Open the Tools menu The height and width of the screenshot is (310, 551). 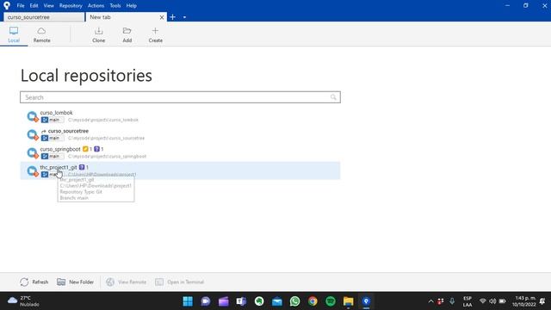pyautogui.click(x=115, y=6)
